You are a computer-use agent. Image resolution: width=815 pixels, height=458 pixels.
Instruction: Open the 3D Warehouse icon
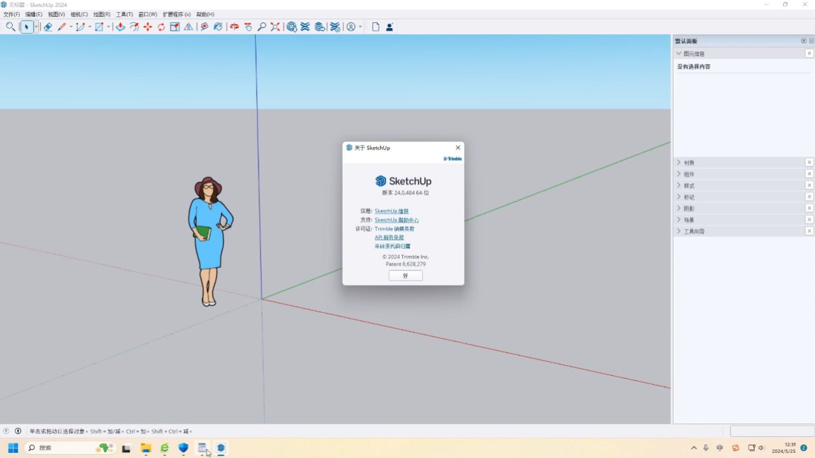(292, 27)
